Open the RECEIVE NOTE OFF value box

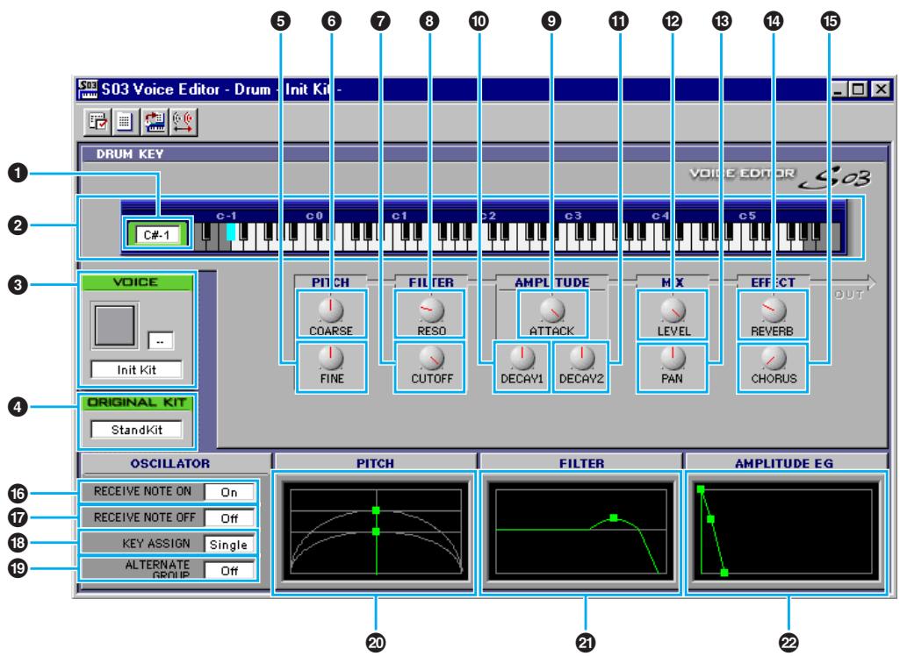pyautogui.click(x=229, y=518)
